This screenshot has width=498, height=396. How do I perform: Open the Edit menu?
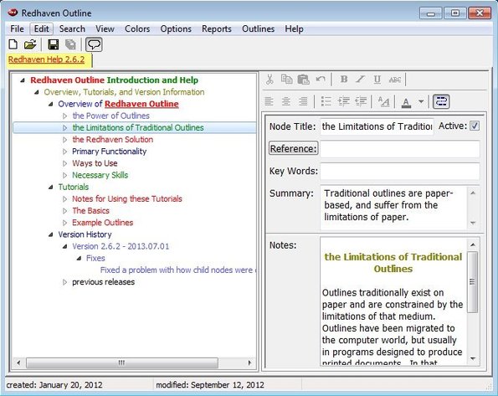tap(41, 29)
